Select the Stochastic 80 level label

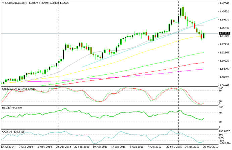point(220,91)
